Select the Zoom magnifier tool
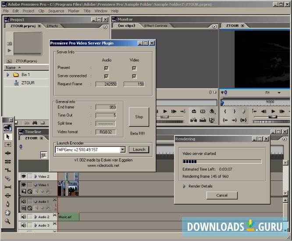Screen dimensions: 292x241 (x=7, y=221)
